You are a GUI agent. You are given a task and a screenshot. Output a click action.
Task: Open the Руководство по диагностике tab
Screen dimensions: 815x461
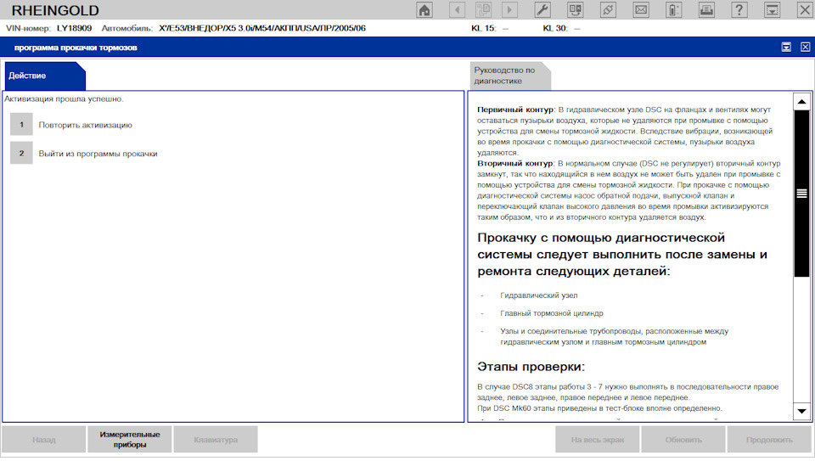509,76
